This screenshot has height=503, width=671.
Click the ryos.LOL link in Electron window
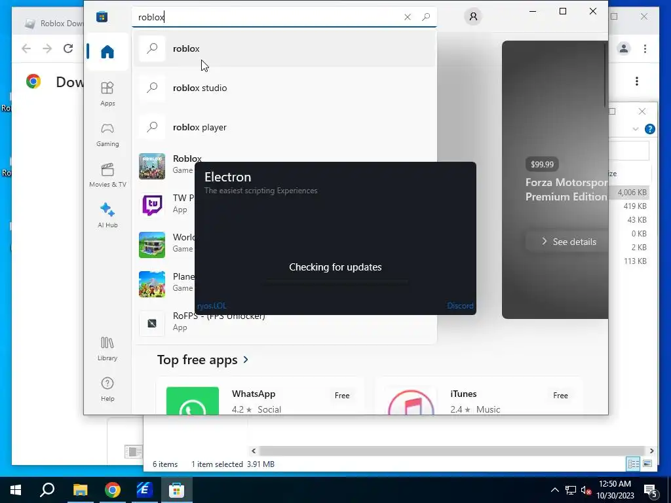coord(212,306)
